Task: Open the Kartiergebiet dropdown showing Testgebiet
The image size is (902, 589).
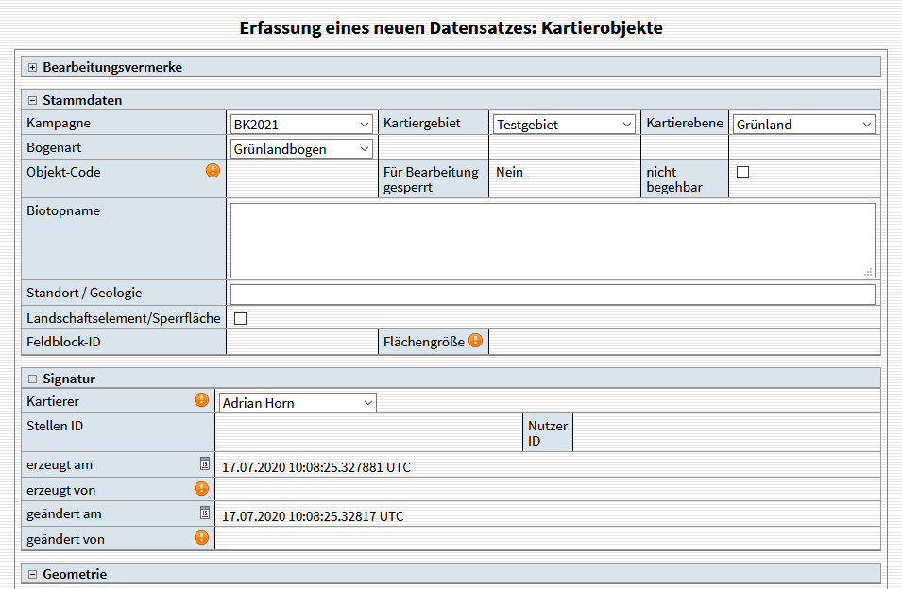Action: coord(564,124)
